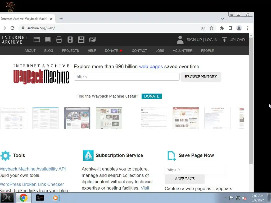This screenshot has width=271, height=203.
Task: Open the DONATE nav item with heart
Action: (114, 50)
